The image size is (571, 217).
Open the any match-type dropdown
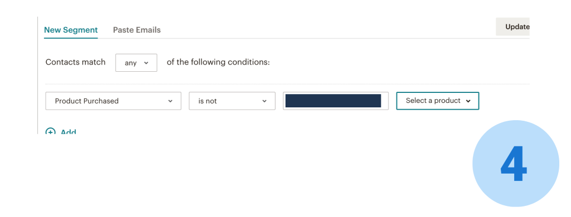tap(136, 63)
